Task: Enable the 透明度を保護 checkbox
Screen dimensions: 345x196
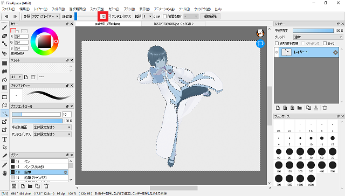Action: click(x=277, y=43)
